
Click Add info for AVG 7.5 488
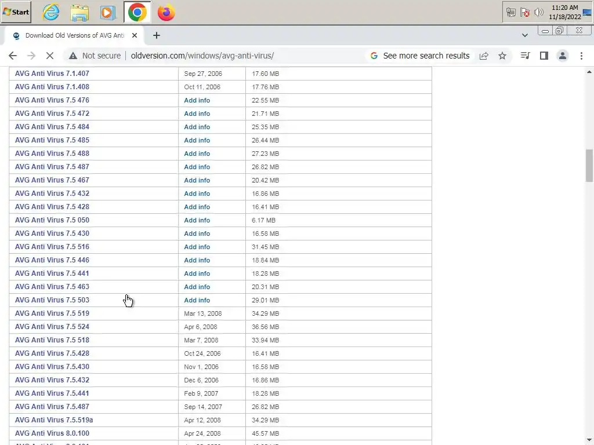[197, 154]
